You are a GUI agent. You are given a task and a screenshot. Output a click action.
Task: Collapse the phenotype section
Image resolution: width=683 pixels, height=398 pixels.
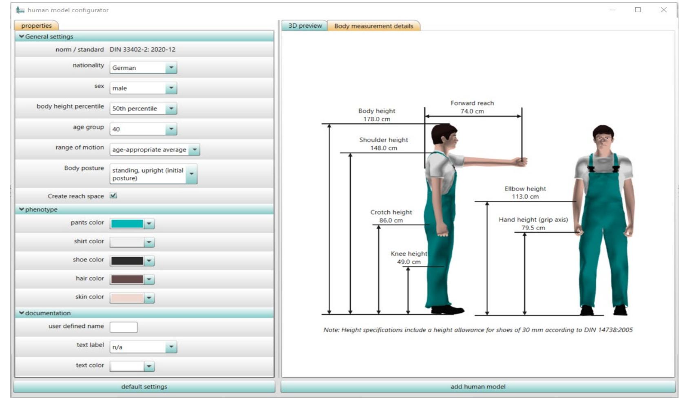(22, 209)
